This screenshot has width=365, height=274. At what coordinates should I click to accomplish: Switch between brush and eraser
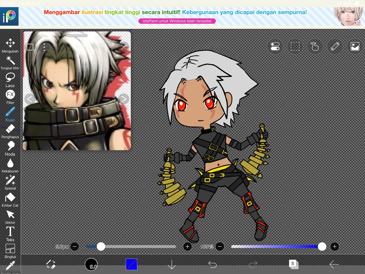click(50, 264)
